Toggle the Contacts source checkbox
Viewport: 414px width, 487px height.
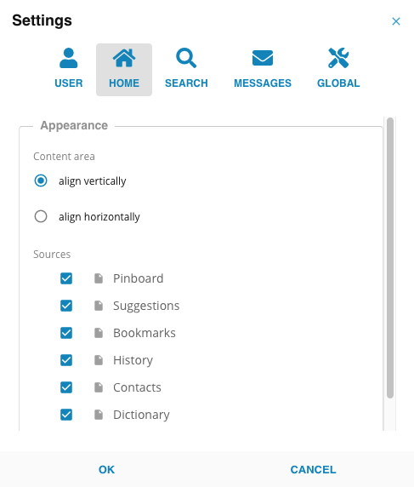click(66, 387)
